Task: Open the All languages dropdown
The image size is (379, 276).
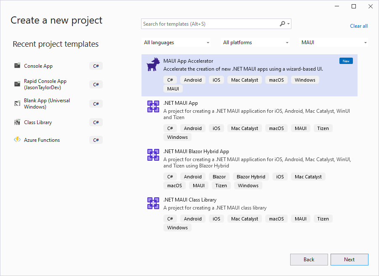Action: [x=176, y=42]
